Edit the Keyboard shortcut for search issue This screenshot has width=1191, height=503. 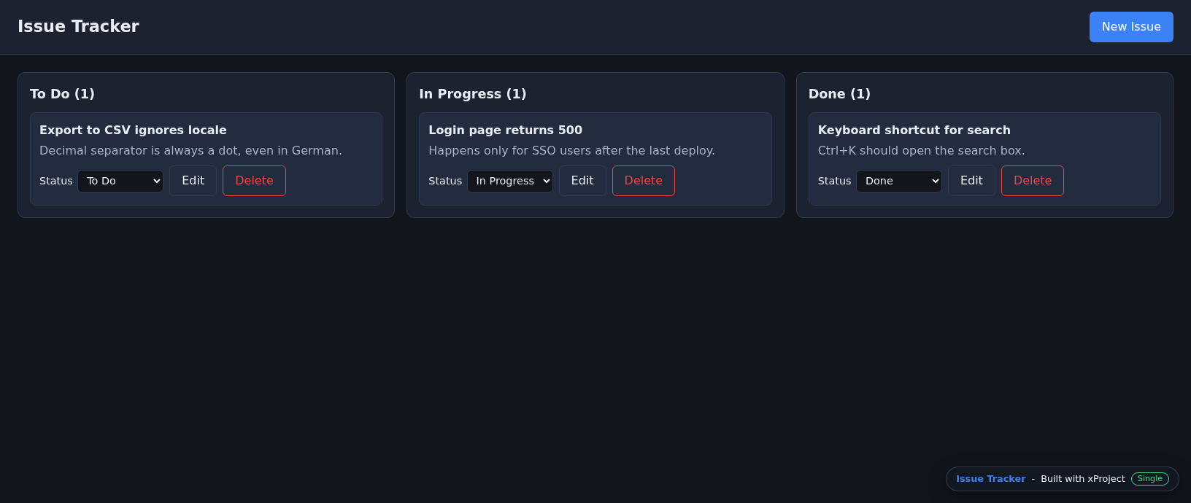coord(971,181)
